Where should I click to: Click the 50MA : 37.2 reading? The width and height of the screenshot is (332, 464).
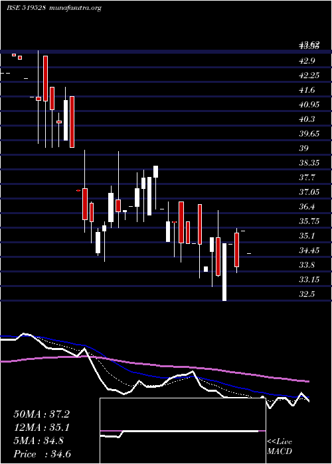pyautogui.click(x=41, y=414)
